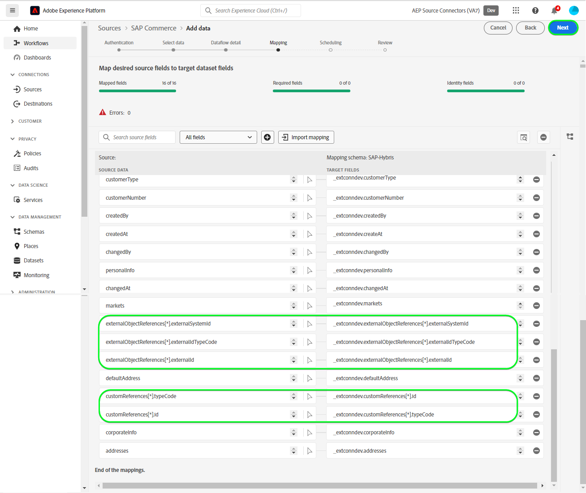
Task: Open the All fields dropdown
Action: click(x=218, y=137)
